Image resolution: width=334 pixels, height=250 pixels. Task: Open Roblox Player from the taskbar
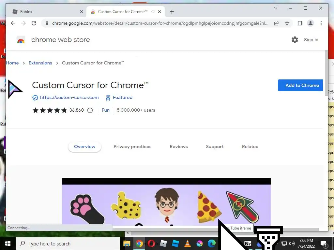click(x=163, y=243)
